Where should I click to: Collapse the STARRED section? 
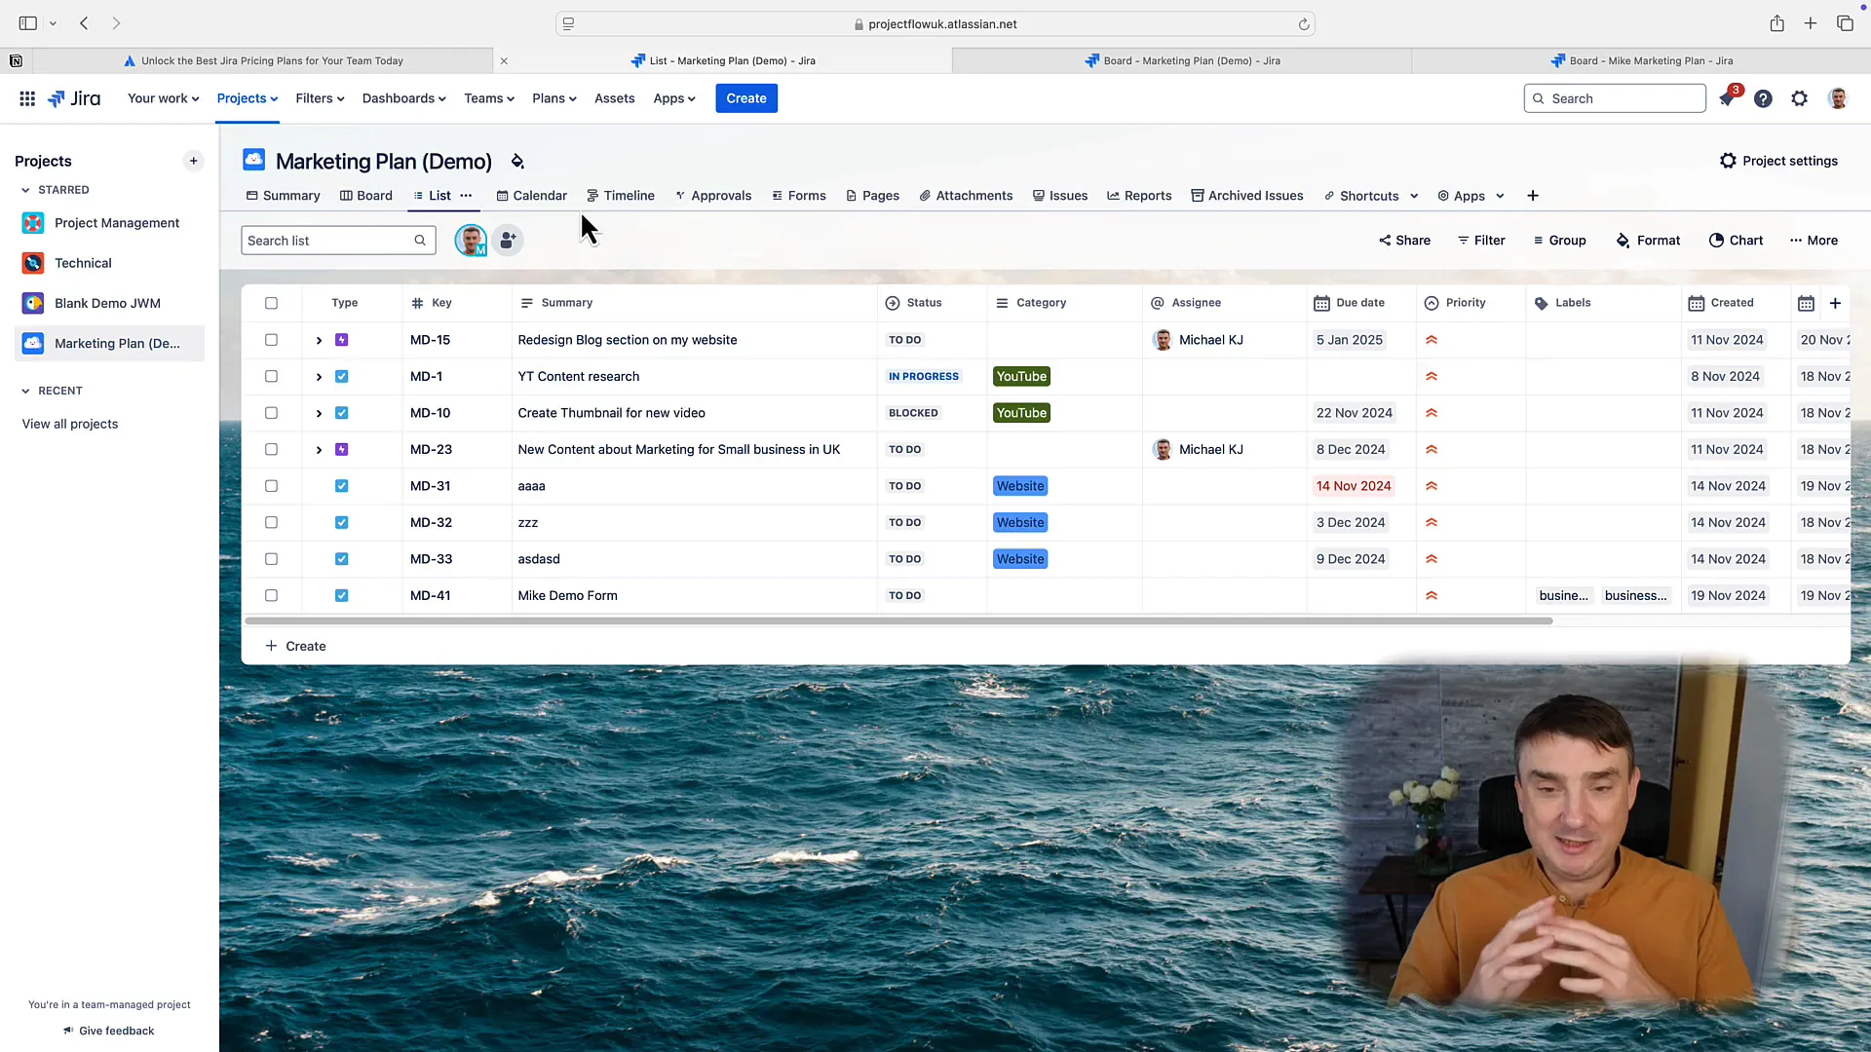[x=25, y=190]
